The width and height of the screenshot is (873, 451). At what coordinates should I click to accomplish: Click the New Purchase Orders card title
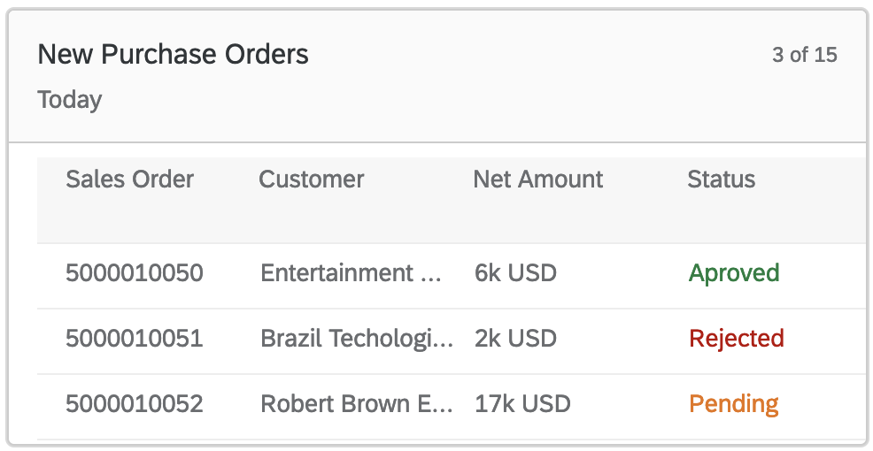(173, 55)
